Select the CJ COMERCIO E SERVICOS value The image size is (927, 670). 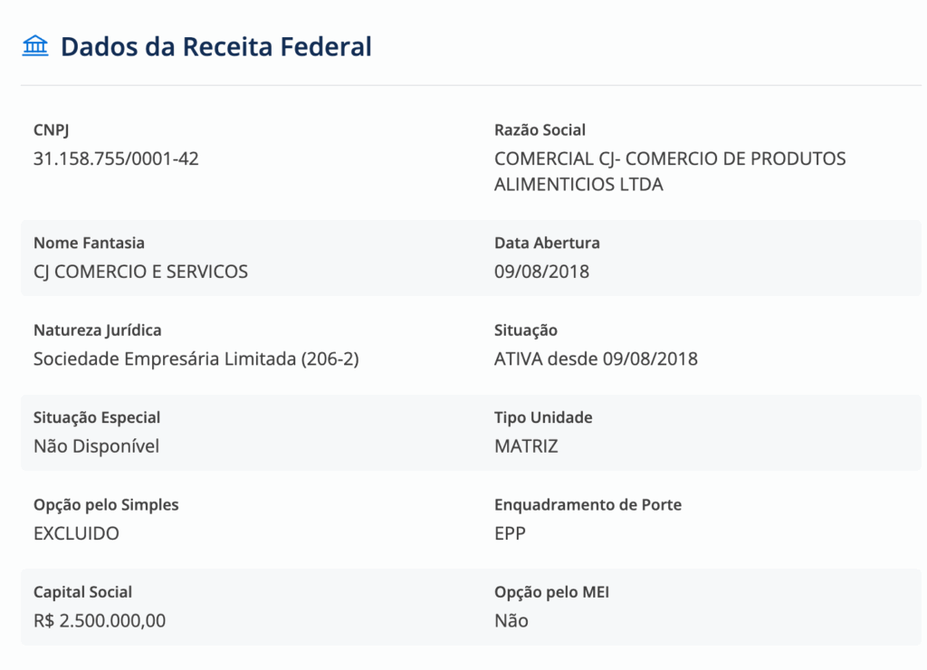pos(140,272)
